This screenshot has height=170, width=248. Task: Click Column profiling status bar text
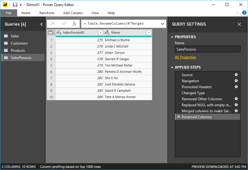pos(71,167)
